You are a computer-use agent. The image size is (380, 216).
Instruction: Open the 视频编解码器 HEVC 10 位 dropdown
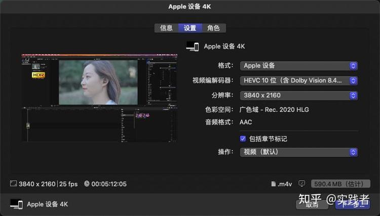pyautogui.click(x=298, y=81)
